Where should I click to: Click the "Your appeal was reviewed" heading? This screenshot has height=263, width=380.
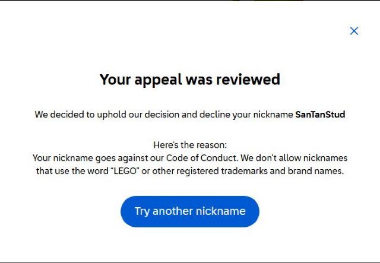(189, 80)
